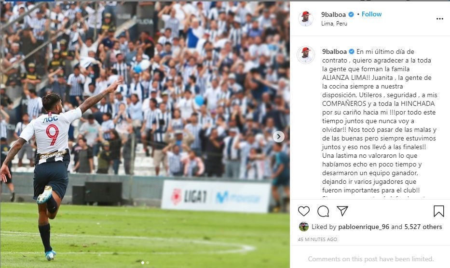
Task: Select the first carousel indicator dot
Action: 143,262
